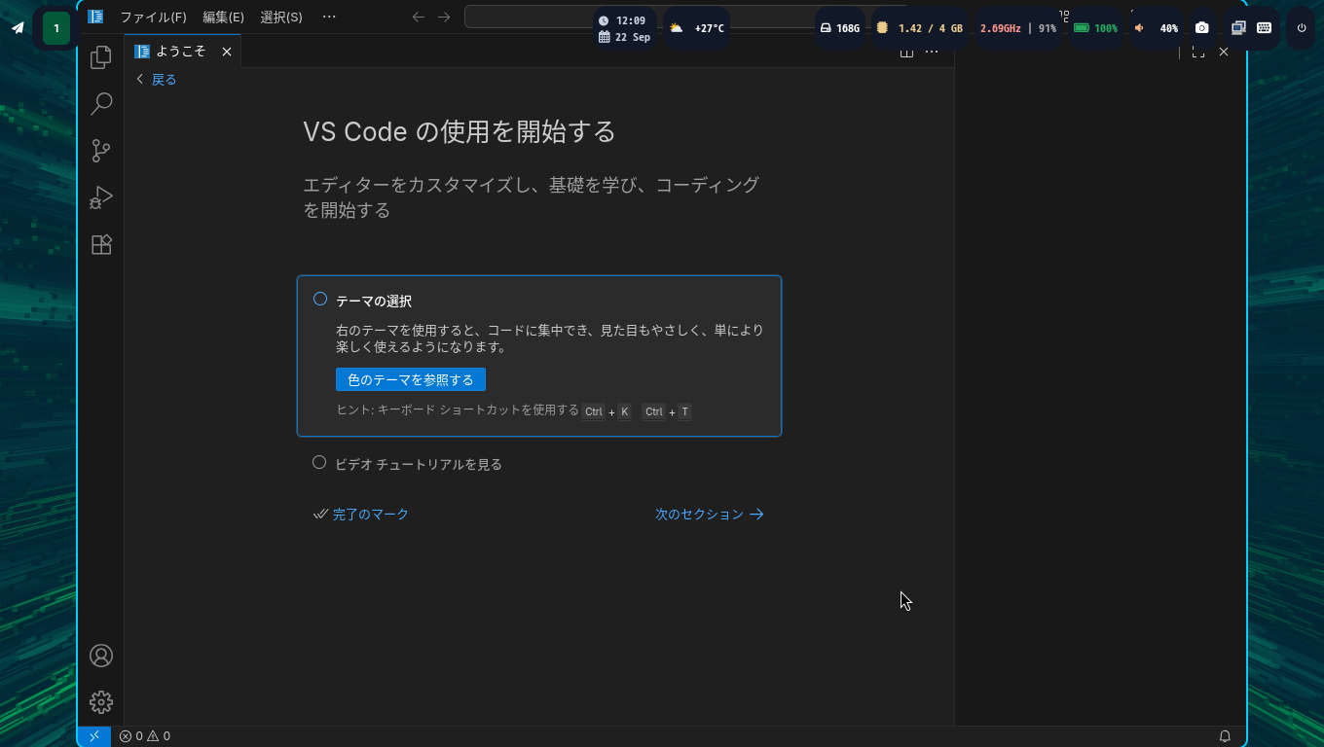Click the screenshot camera icon in the top bar

point(1202,28)
